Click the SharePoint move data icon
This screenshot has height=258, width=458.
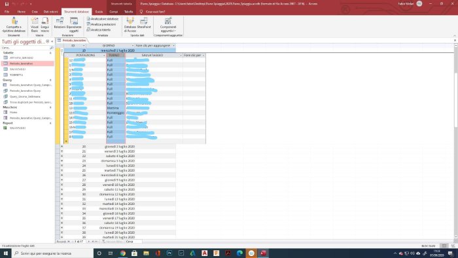pos(144,23)
